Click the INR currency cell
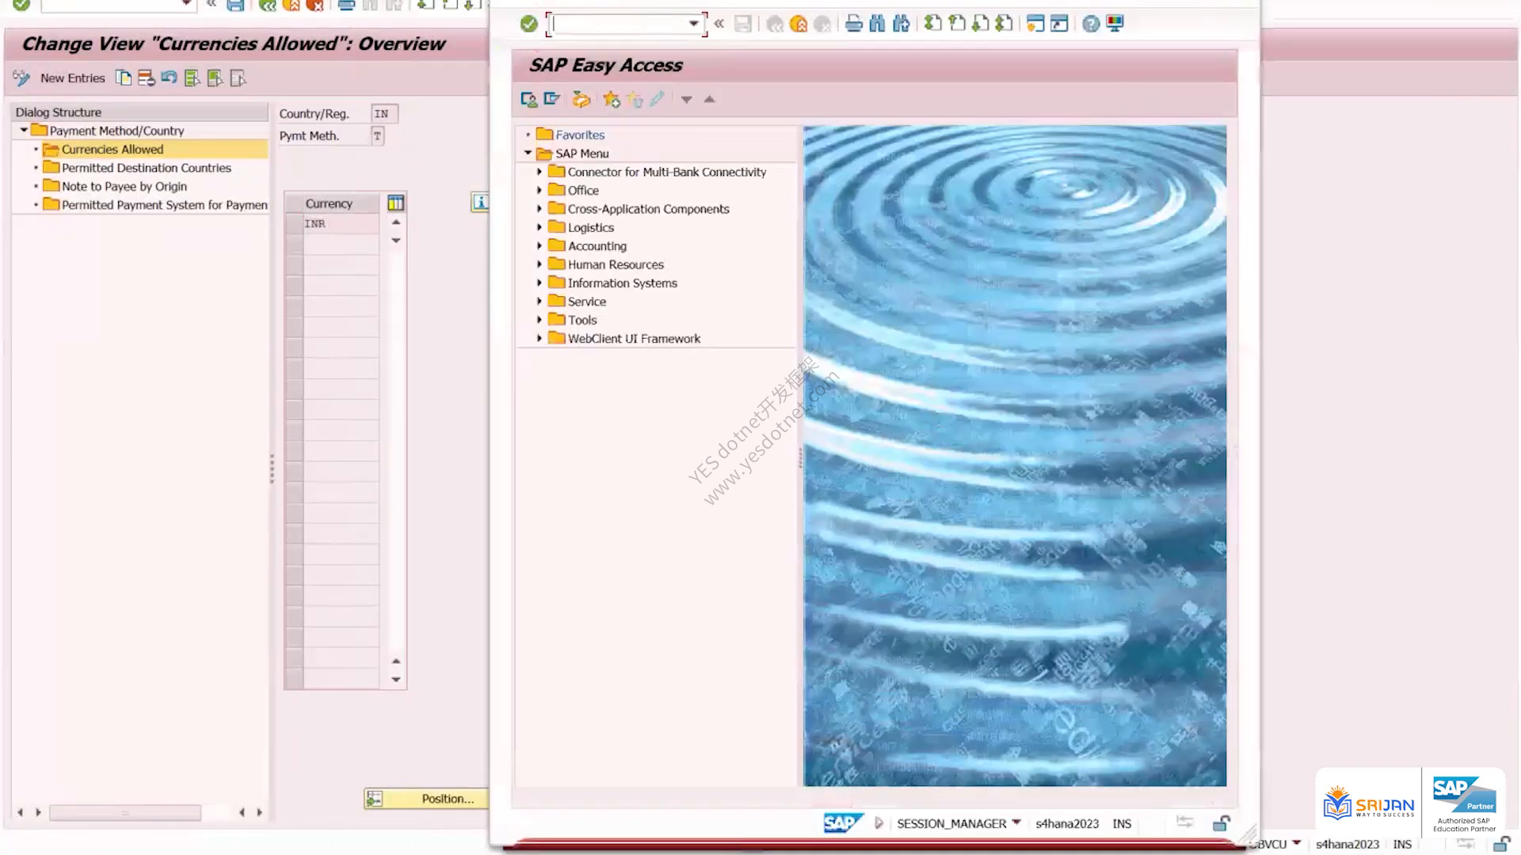1521x855 pixels. click(341, 224)
